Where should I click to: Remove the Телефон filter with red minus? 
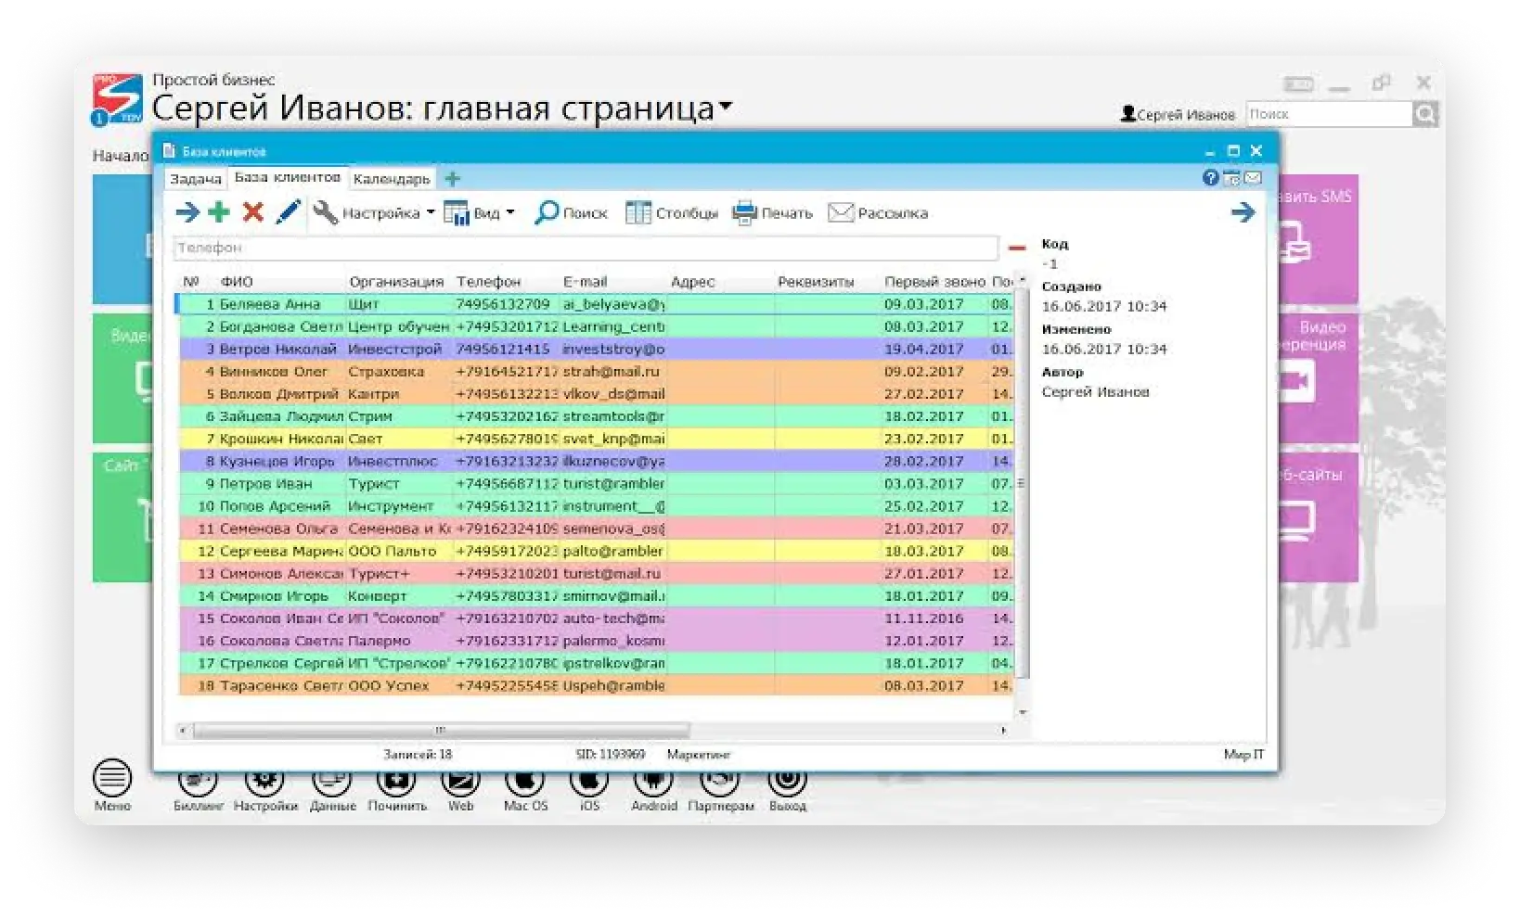point(1016,248)
